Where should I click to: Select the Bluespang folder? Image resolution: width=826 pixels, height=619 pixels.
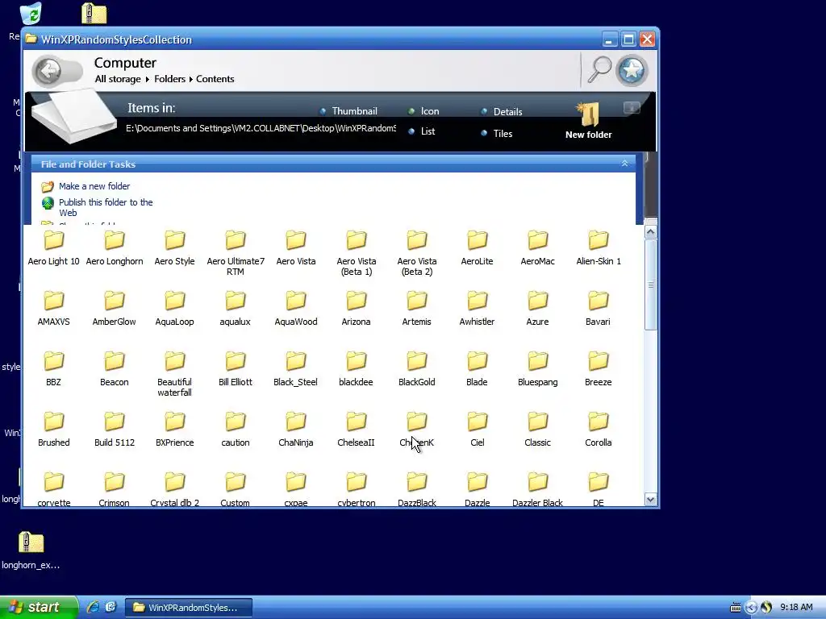coord(538,368)
